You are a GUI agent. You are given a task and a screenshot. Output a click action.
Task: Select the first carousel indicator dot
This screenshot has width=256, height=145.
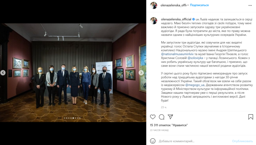[x=64, y=118]
